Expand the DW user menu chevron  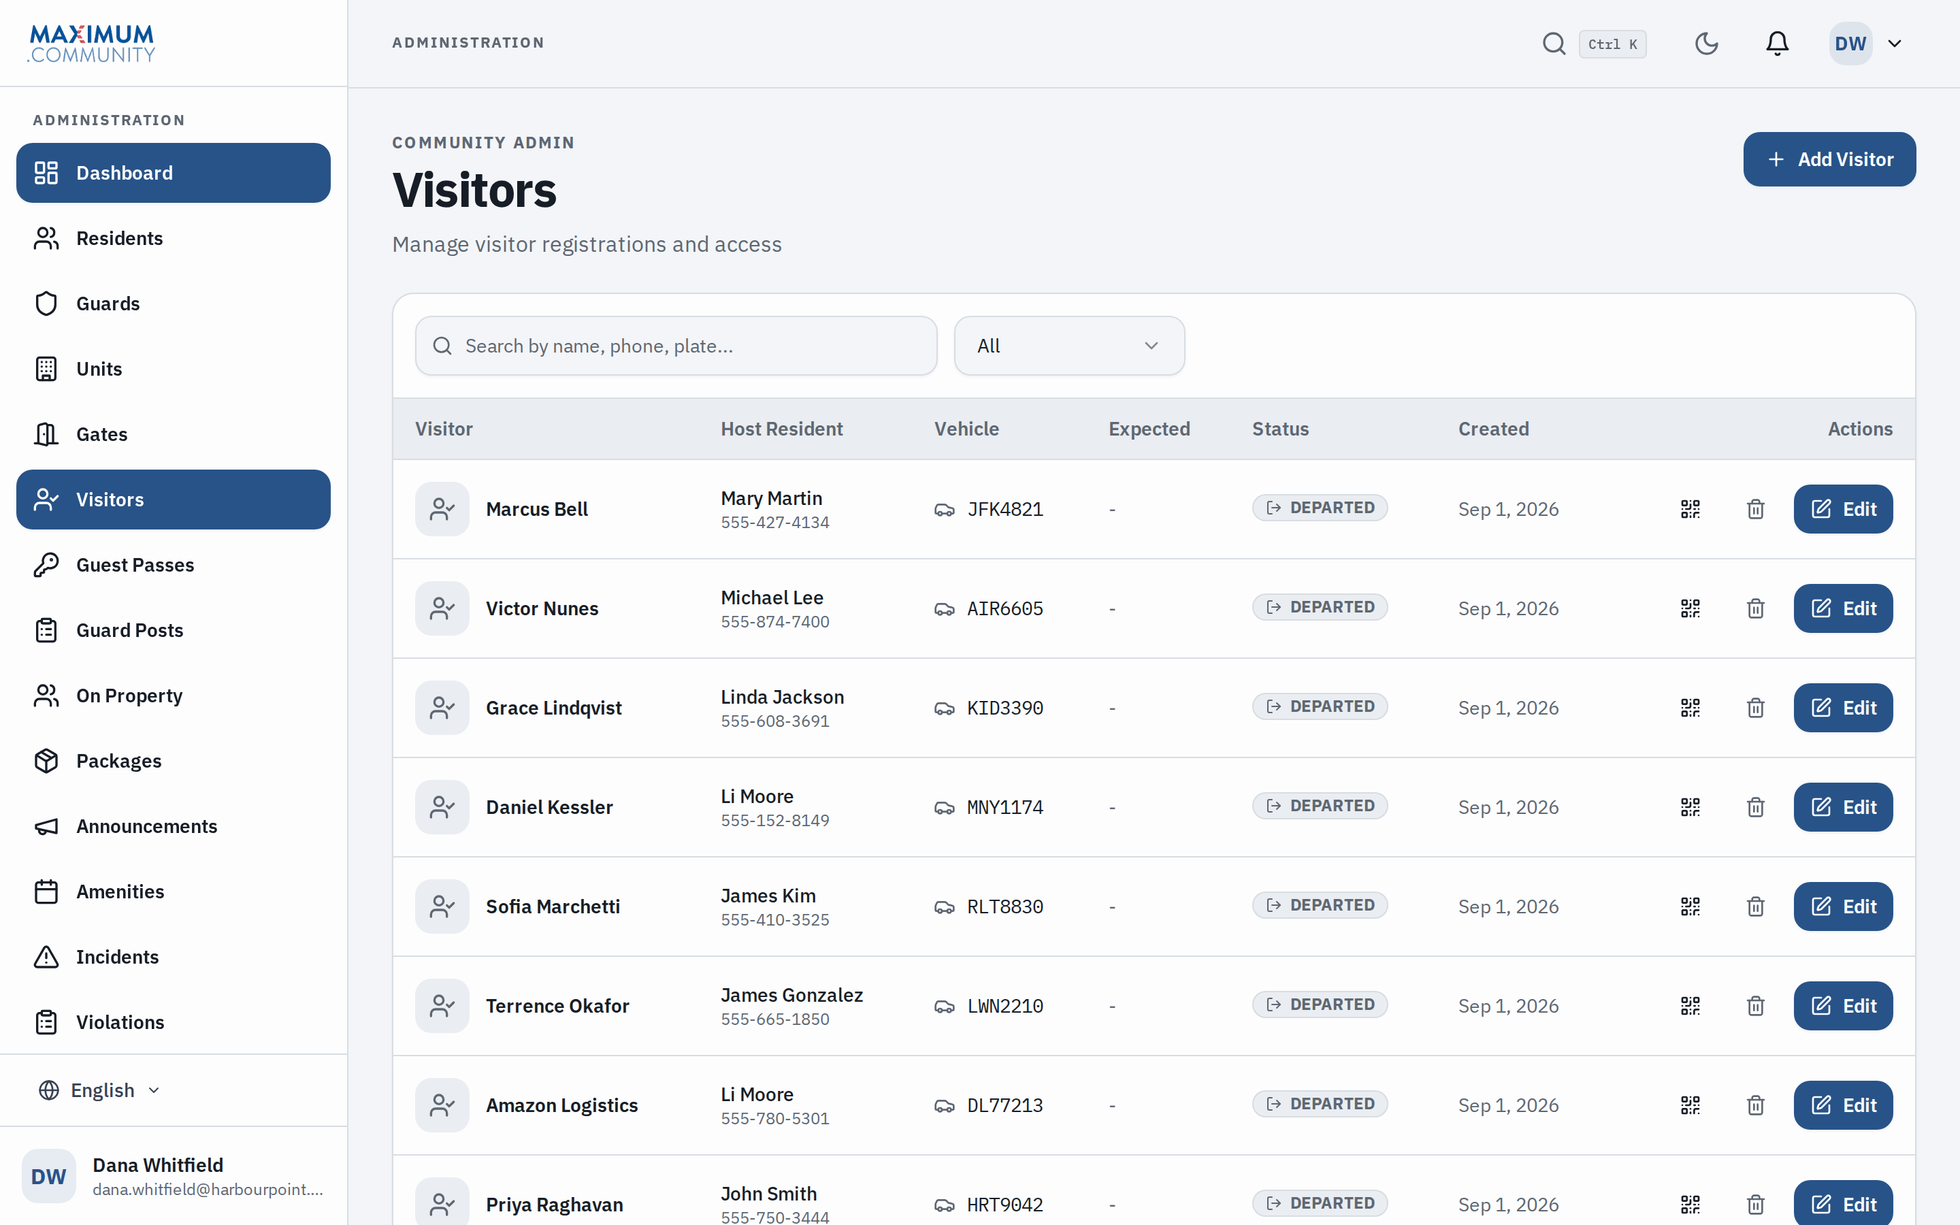coord(1895,44)
